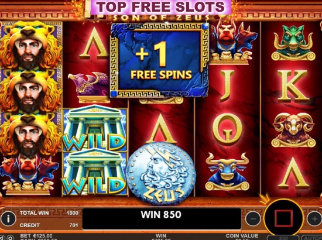
Task: Stop the spin with red square button
Action: 283,219
